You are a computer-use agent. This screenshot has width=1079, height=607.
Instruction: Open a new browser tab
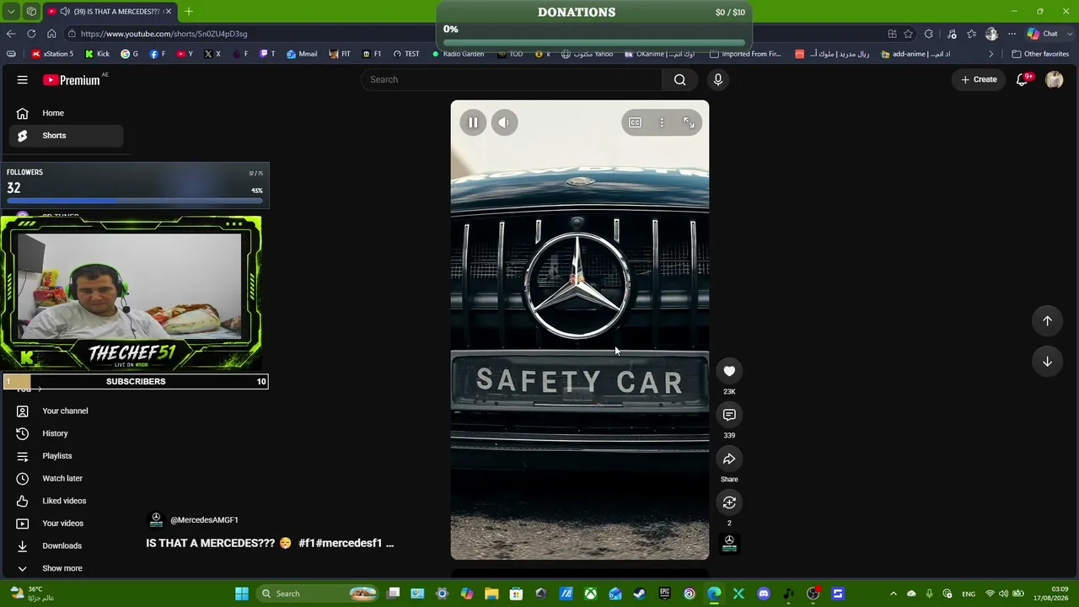[x=189, y=12]
